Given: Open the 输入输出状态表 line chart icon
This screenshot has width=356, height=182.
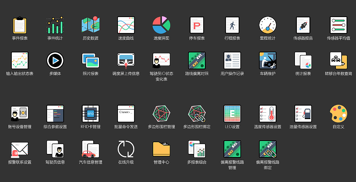Looking at the screenshot, I should click(20, 60).
